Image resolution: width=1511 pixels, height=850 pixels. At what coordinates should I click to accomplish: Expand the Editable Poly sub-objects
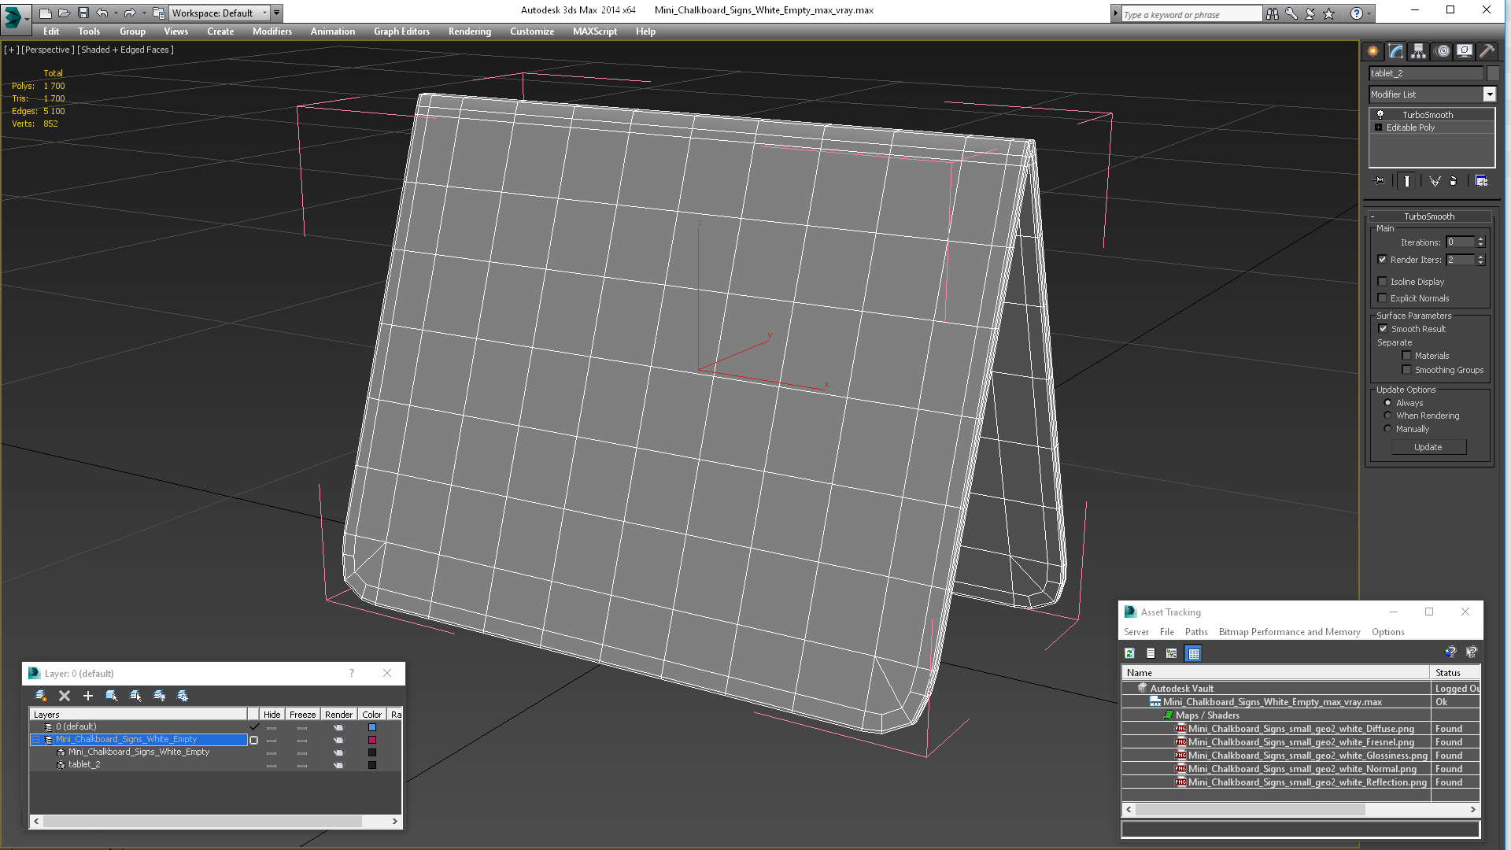[x=1378, y=128]
